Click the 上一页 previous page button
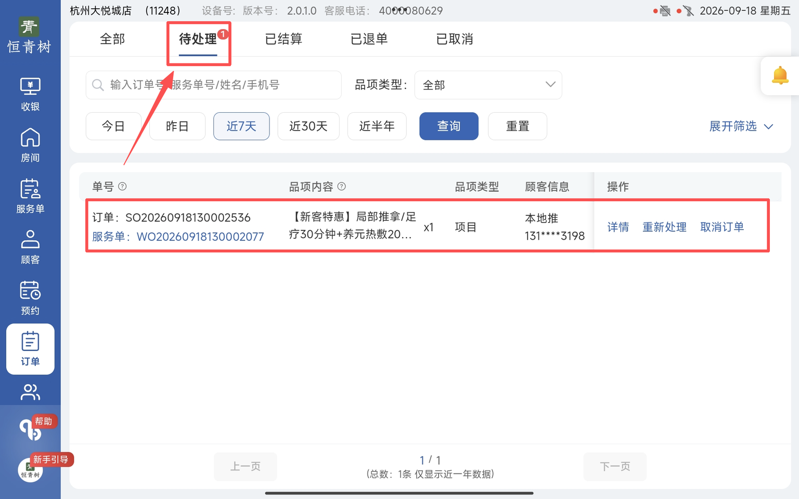 (x=246, y=467)
